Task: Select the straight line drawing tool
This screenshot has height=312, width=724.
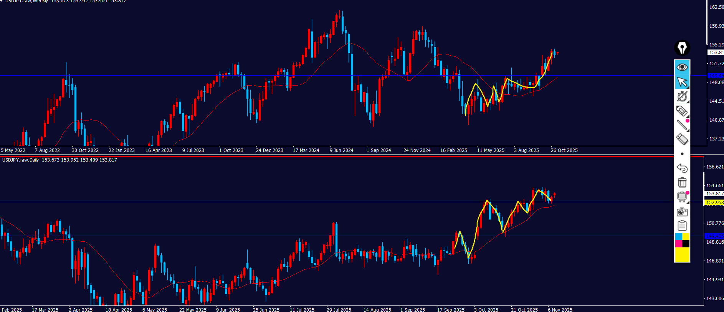Action: (682, 125)
